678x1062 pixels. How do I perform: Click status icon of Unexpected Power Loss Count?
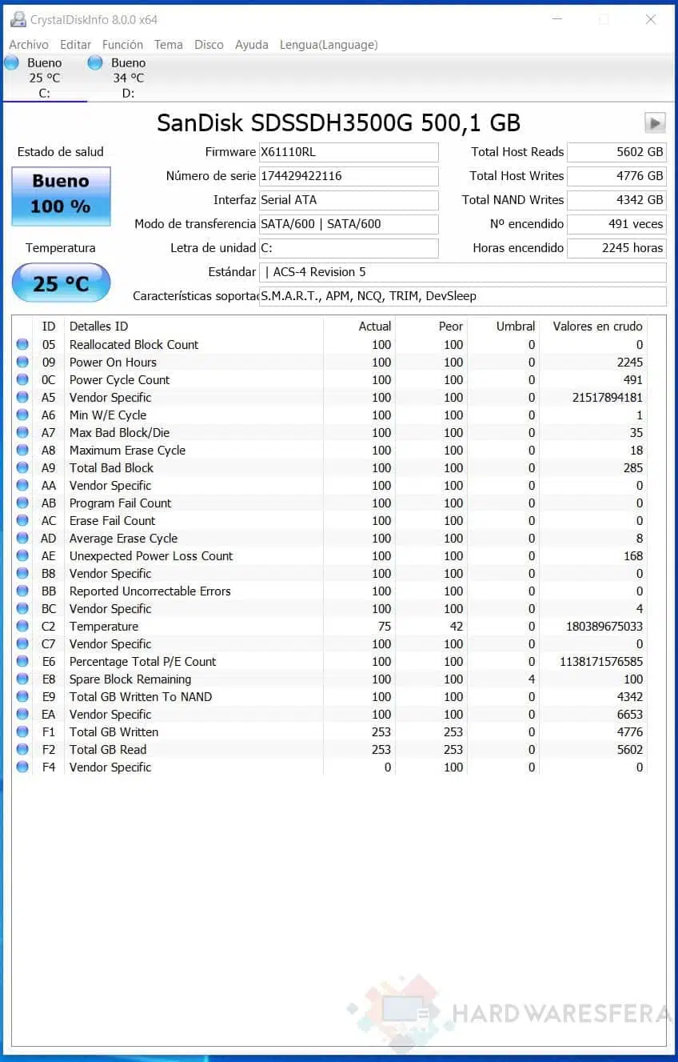point(22,556)
